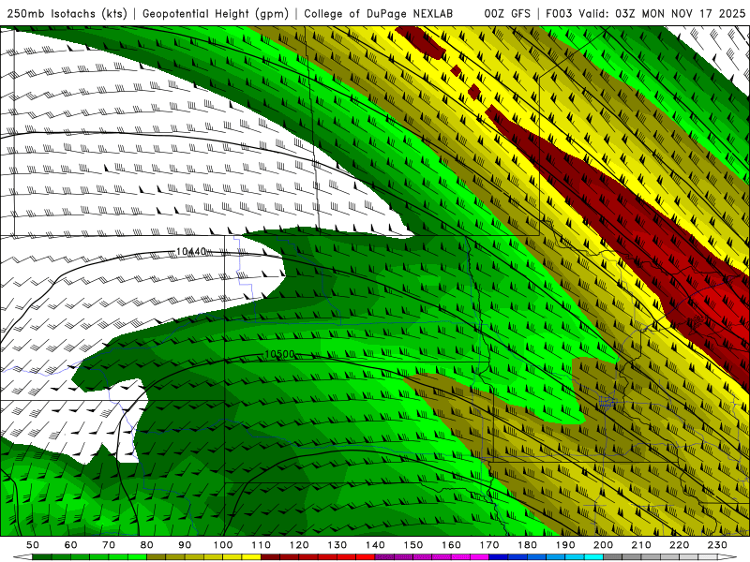
Task: Click the 'F003 Valid: 03Z MON NOV 17 2025' text
Action: (645, 13)
